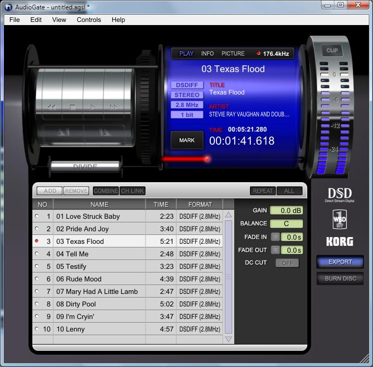The height and width of the screenshot is (367, 373).
Task: Click the COMBINE button
Action: 106,191
